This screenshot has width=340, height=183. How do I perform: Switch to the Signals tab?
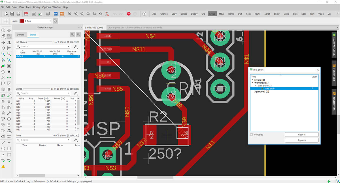pyautogui.click(x=33, y=35)
